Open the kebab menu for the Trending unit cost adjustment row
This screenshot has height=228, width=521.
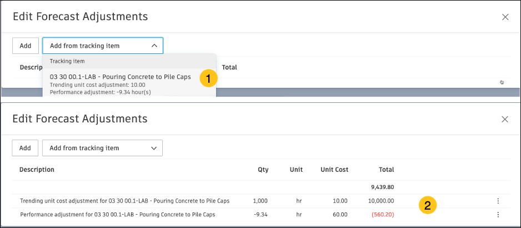(x=498, y=201)
